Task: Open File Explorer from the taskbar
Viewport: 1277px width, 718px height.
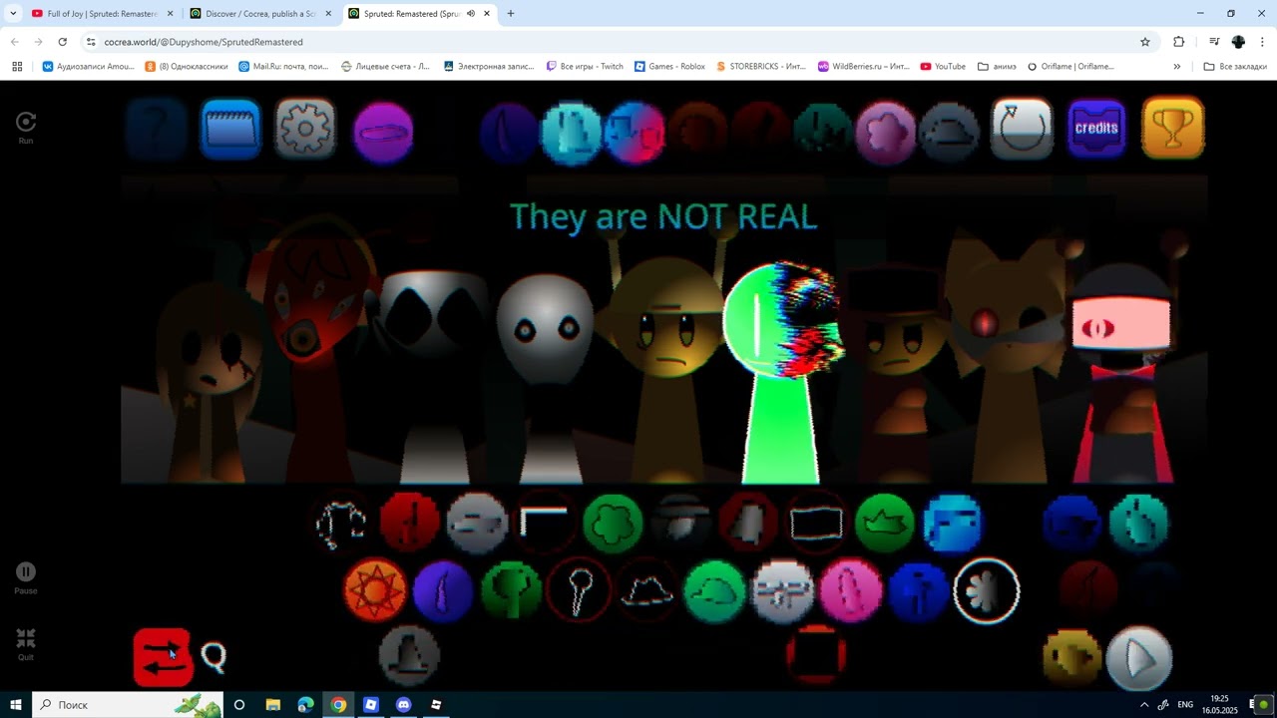Action: coord(272,705)
